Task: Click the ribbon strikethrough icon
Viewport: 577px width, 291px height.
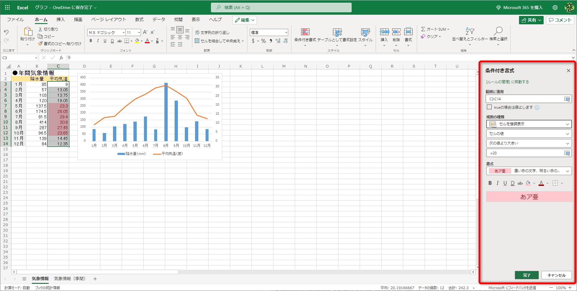Action: pyautogui.click(x=119, y=41)
